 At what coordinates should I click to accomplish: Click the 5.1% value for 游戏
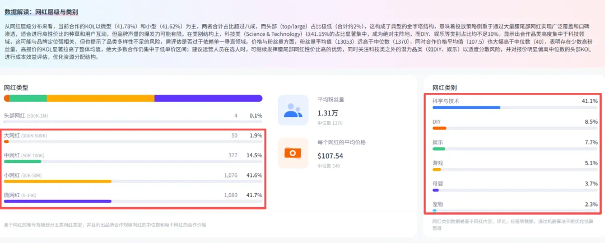click(591, 163)
